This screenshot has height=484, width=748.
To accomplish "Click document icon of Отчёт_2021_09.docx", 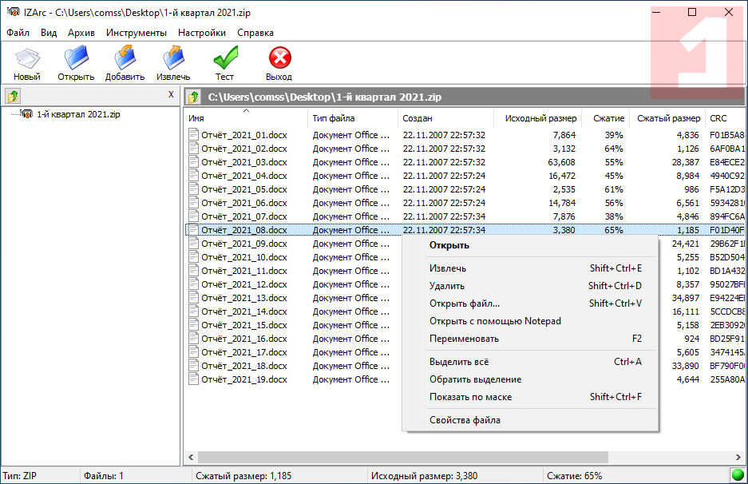I will pos(193,244).
